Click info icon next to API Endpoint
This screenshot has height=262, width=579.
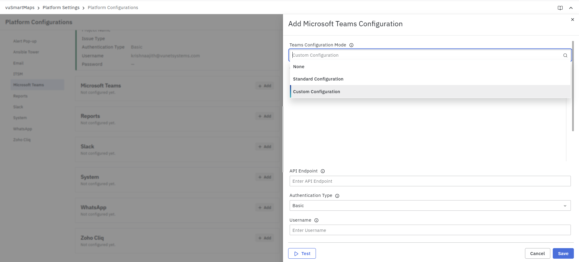[323, 171]
